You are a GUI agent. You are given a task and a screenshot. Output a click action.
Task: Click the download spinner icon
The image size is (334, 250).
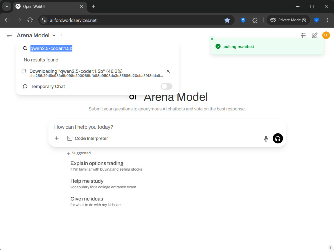[24, 71]
